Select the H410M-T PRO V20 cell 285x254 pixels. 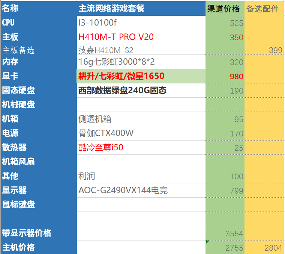point(141,37)
